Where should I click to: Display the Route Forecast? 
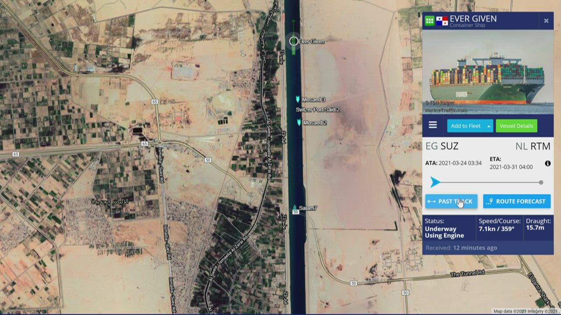coord(516,201)
